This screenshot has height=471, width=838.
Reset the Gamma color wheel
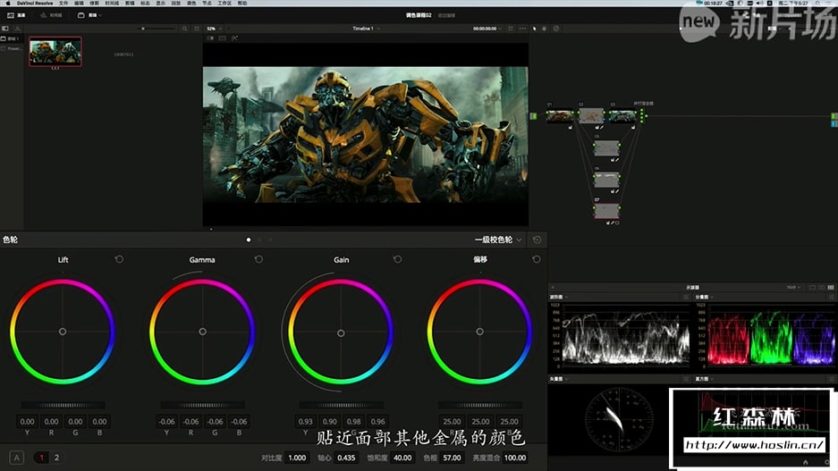[x=258, y=259]
